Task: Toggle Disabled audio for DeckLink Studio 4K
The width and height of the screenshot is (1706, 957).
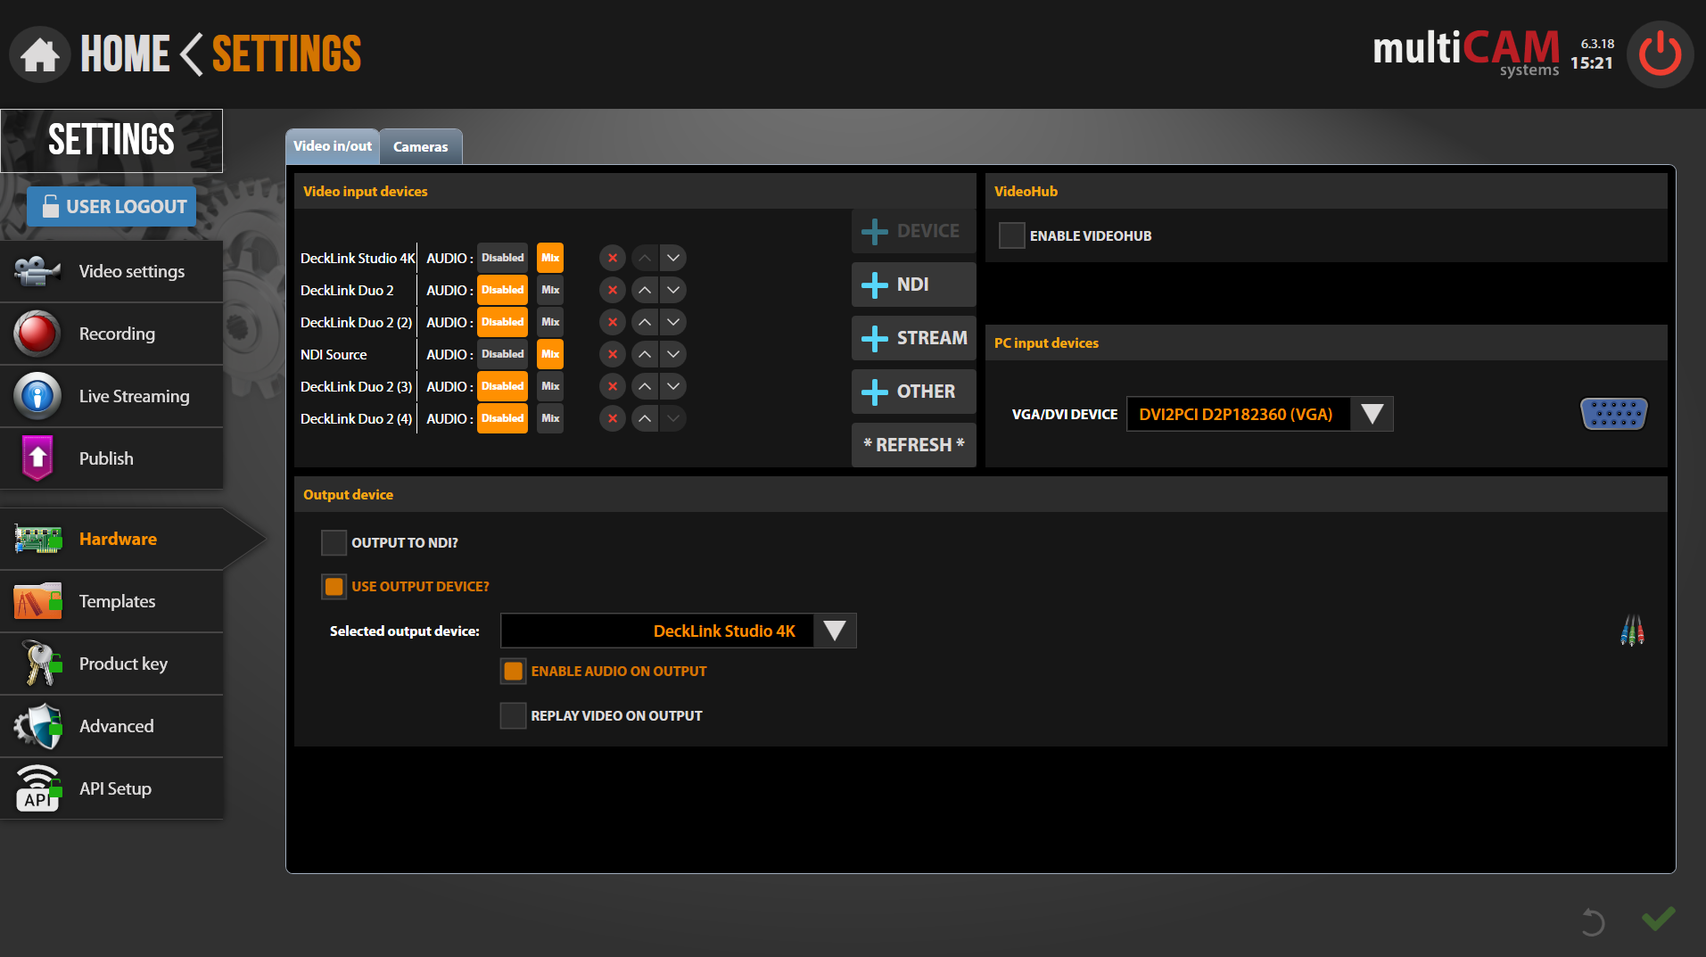Action: pyautogui.click(x=502, y=258)
